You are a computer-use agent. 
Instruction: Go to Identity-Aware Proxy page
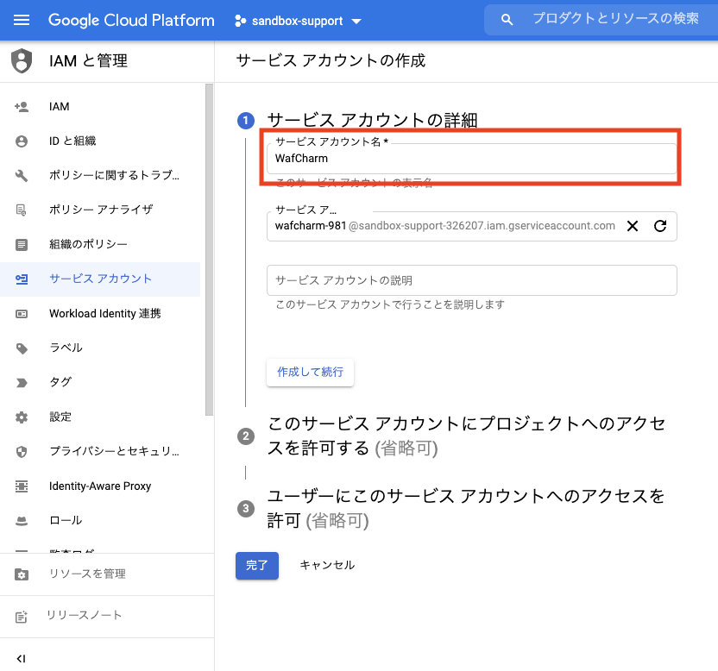[x=100, y=486]
